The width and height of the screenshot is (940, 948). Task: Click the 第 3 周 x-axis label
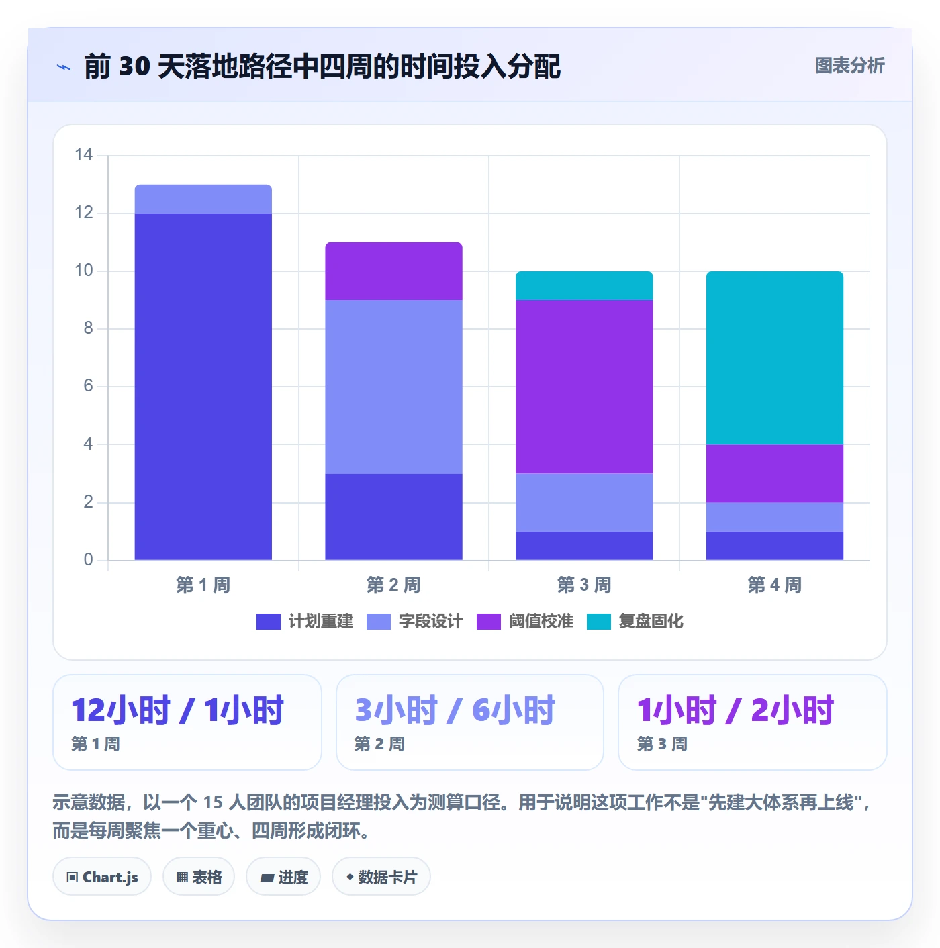pos(584,585)
